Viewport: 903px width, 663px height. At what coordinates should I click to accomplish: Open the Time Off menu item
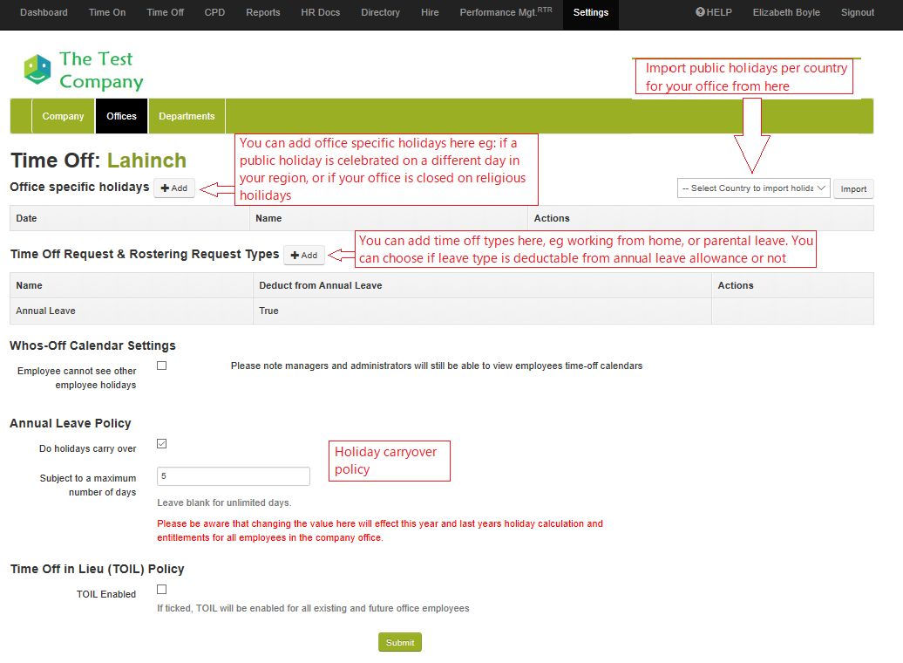coord(165,13)
